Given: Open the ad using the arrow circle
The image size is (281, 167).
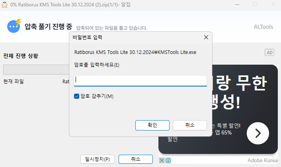Looking at the screenshot, I should click(258, 133).
